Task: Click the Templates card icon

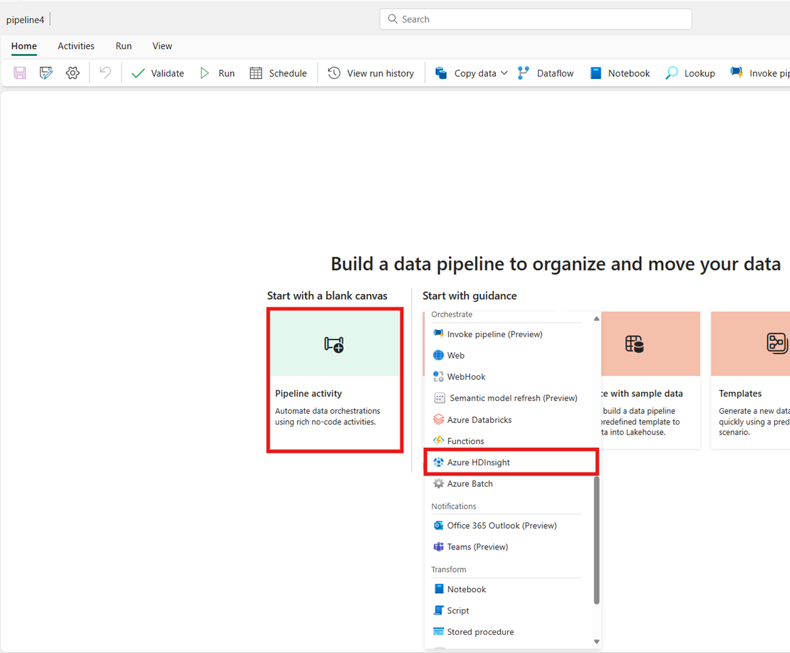Action: pos(777,344)
